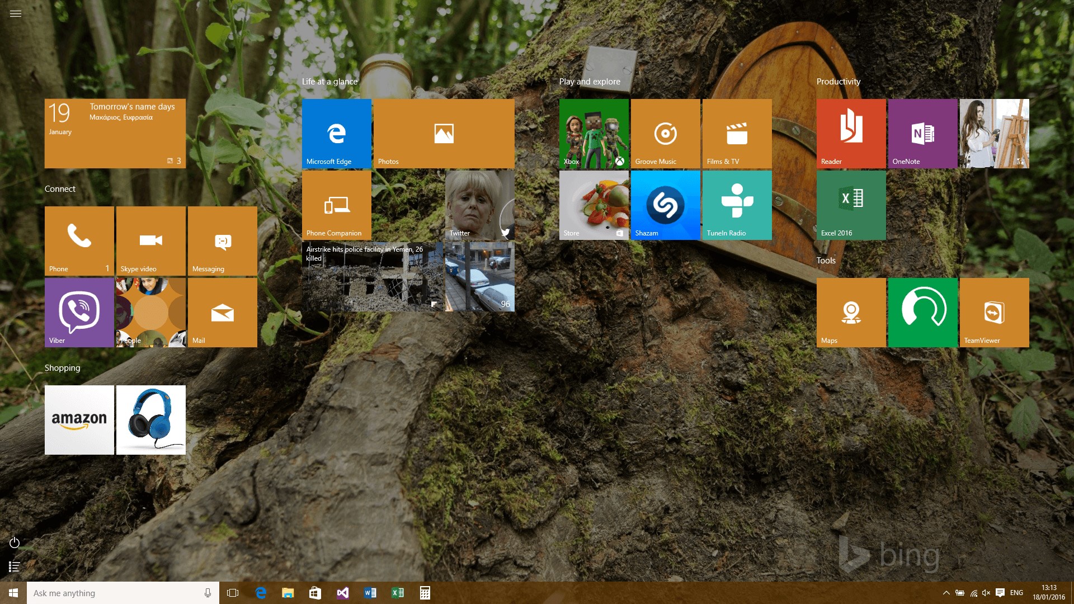
Task: Open the Yemen airstrike news tile
Action: pos(372,277)
